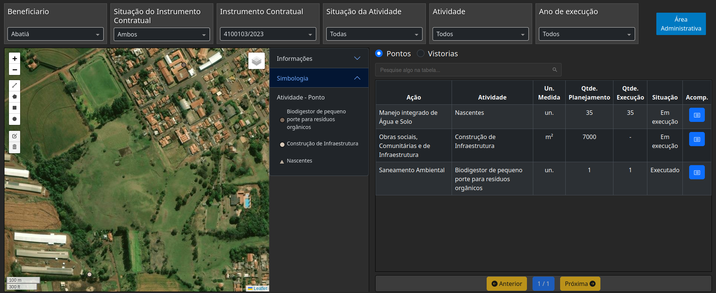The width and height of the screenshot is (716, 293).
Task: Go to next page with Próxima
Action: point(580,284)
